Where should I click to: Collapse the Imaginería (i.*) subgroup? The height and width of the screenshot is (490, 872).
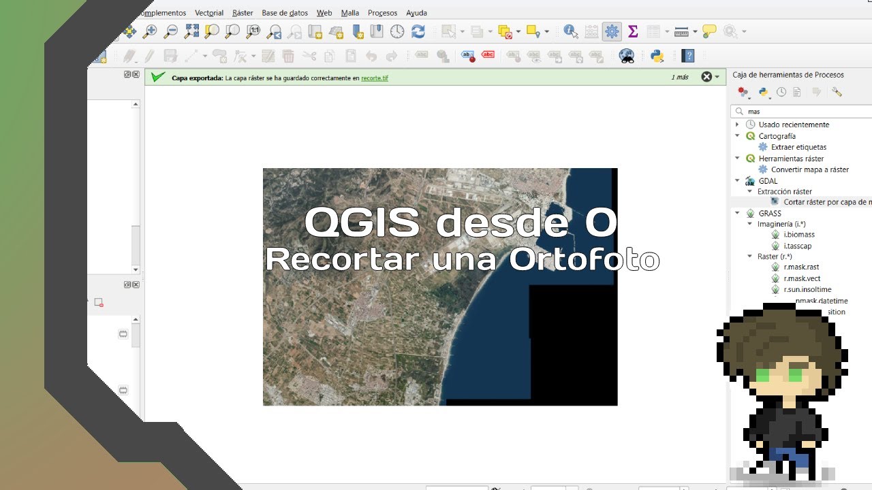tap(750, 224)
